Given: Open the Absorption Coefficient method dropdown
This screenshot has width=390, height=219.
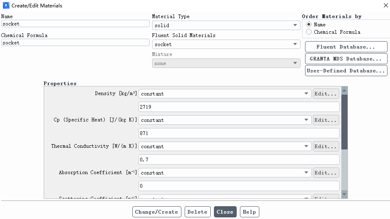Looking at the screenshot, I should (225, 172).
